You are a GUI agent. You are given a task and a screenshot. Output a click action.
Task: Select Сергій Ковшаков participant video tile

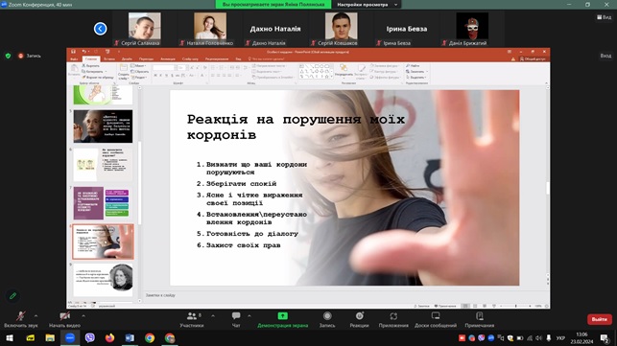tap(342, 29)
